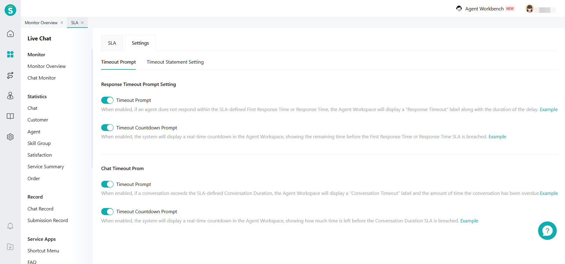
Task: Open the home icon in left sidebar
Action: [x=10, y=34]
